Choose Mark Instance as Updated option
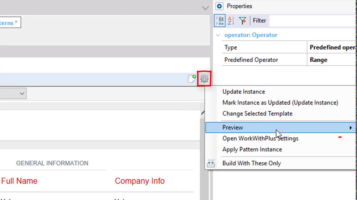This screenshot has width=357, height=200. (x=280, y=103)
